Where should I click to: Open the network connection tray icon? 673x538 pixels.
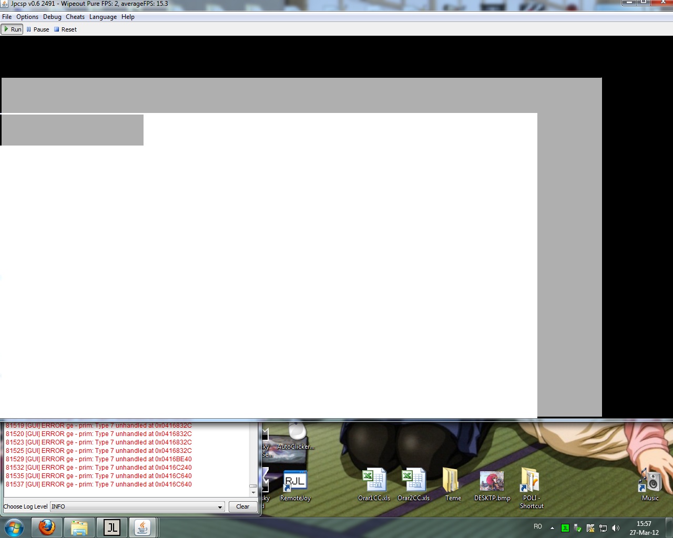coord(603,528)
